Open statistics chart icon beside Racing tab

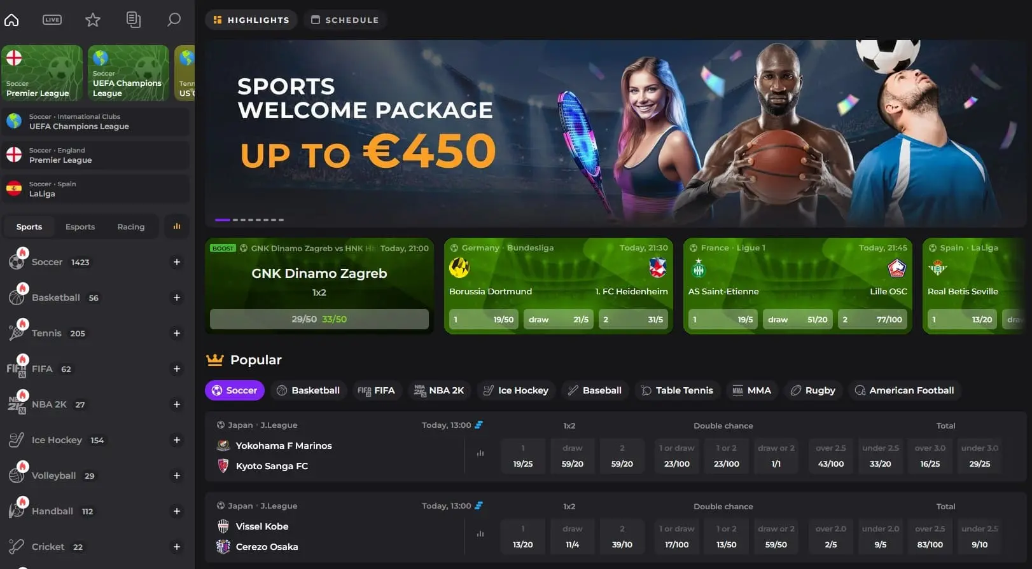point(177,226)
